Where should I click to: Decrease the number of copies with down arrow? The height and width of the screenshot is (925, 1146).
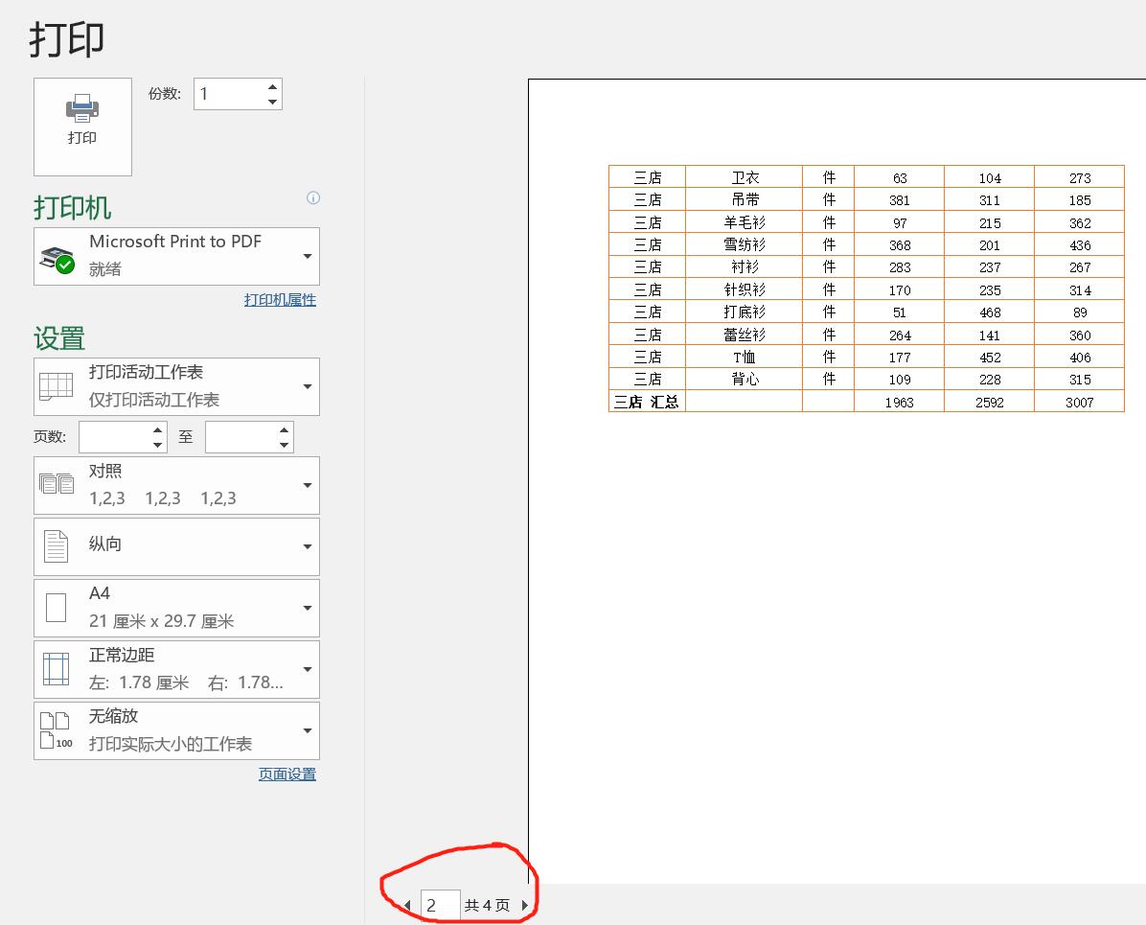click(x=273, y=102)
